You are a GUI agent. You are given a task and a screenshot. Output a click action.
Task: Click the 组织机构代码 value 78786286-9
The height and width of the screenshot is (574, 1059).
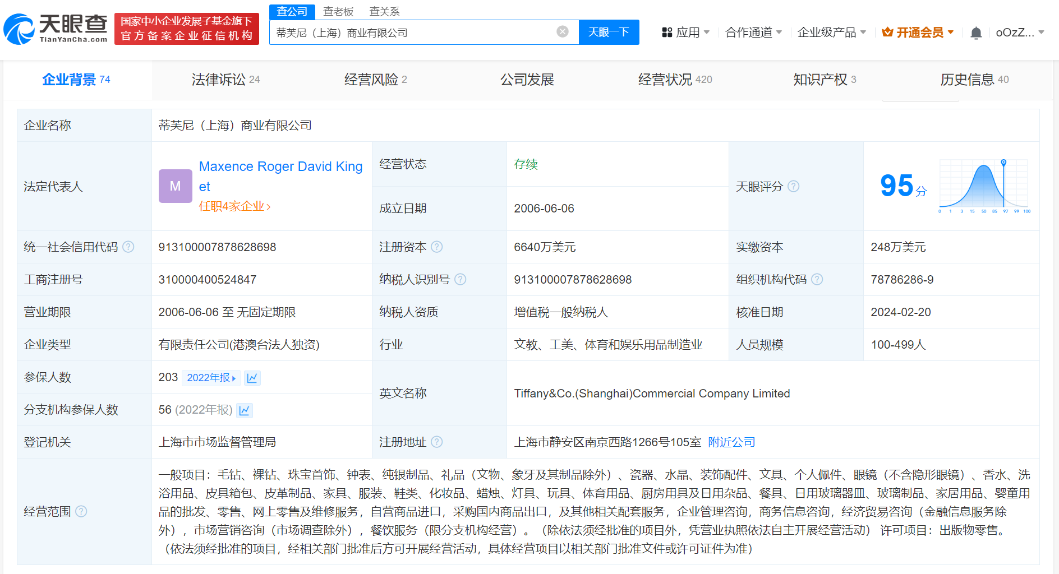902,279
